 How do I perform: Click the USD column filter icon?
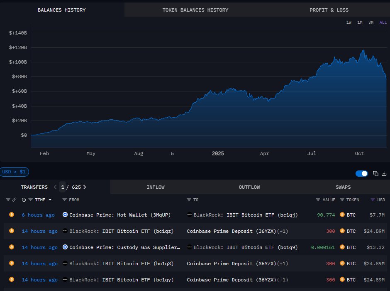coord(372,200)
